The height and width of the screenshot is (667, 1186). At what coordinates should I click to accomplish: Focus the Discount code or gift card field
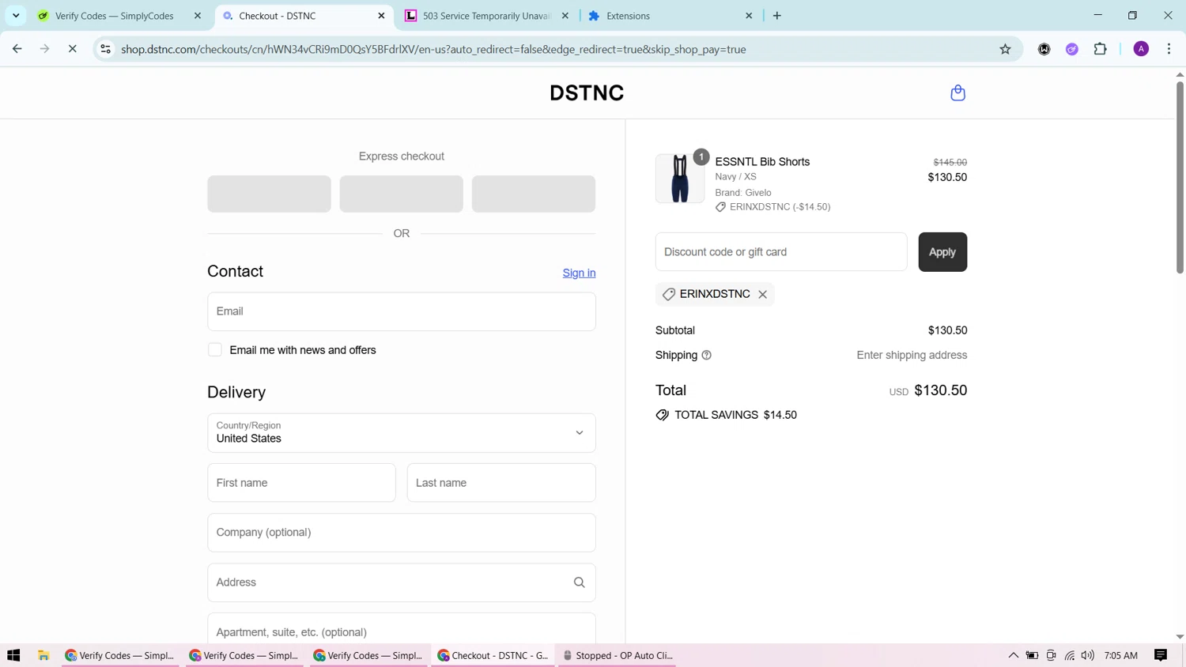pos(781,252)
